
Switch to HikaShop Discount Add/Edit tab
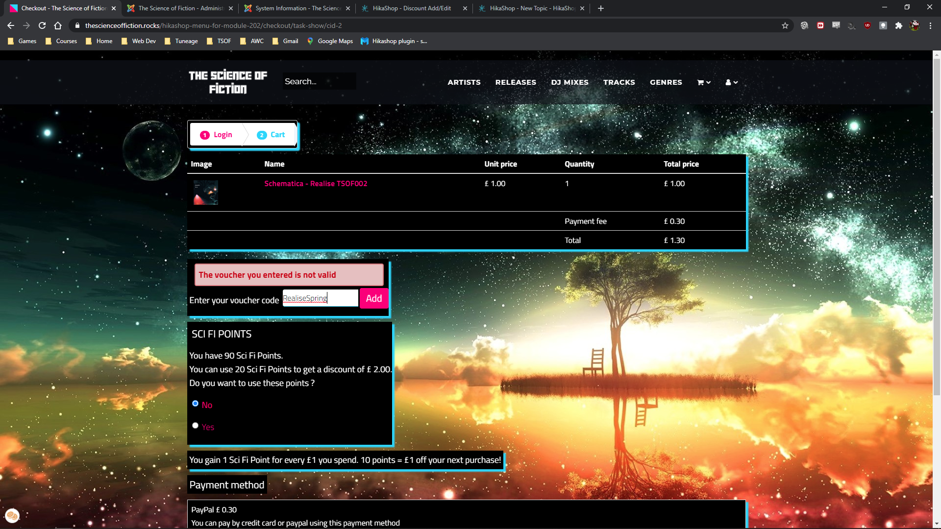click(x=412, y=8)
